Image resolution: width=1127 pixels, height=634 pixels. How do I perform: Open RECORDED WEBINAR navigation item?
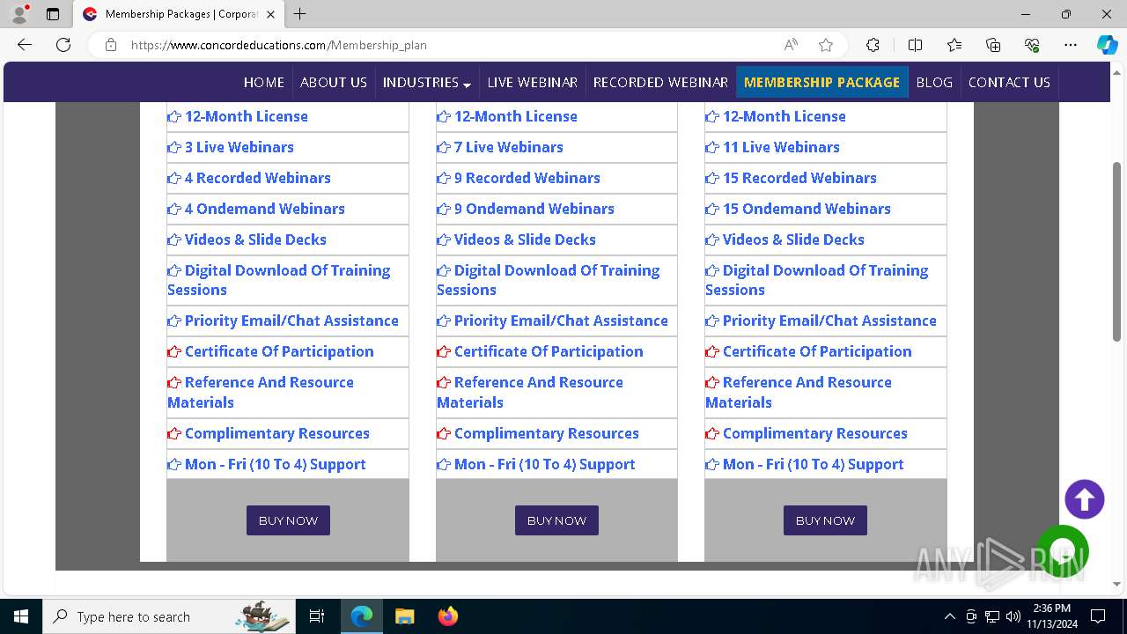pos(660,82)
